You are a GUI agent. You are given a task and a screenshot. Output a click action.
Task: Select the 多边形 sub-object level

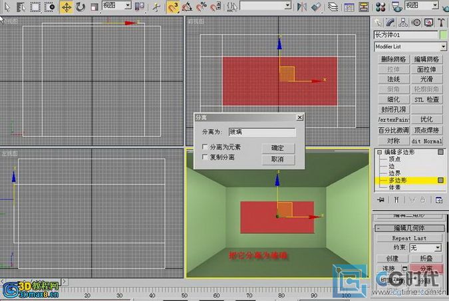[x=398, y=180]
